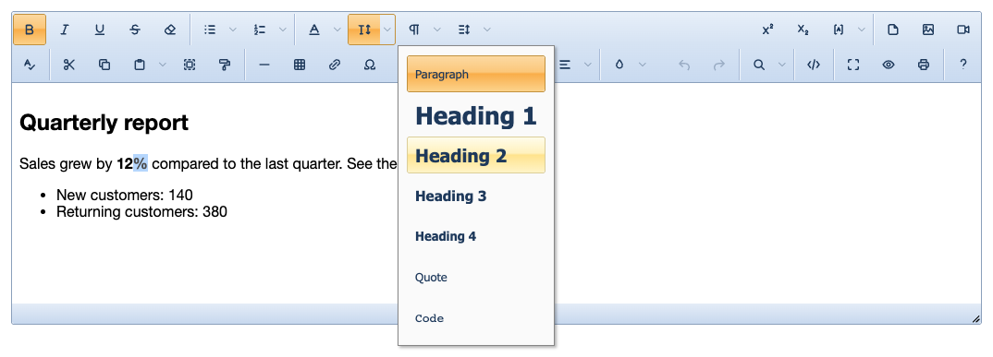The height and width of the screenshot is (357, 993).
Task: Toggle the paragraph format dropdown arrow
Action: pyautogui.click(x=437, y=30)
